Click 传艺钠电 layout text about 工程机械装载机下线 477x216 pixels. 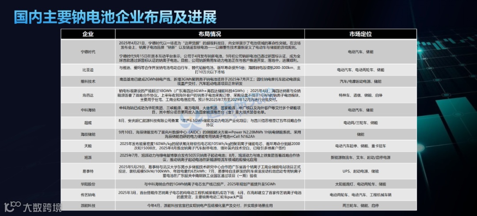point(210,195)
